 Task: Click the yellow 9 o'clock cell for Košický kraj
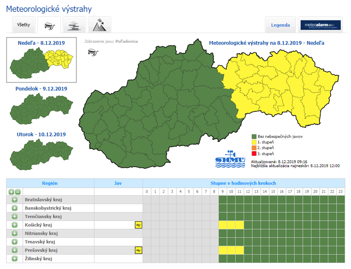[223, 225]
